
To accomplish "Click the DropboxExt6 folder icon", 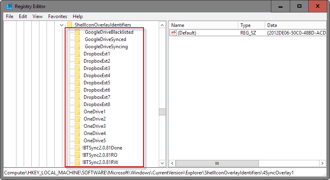I will coord(77,90).
